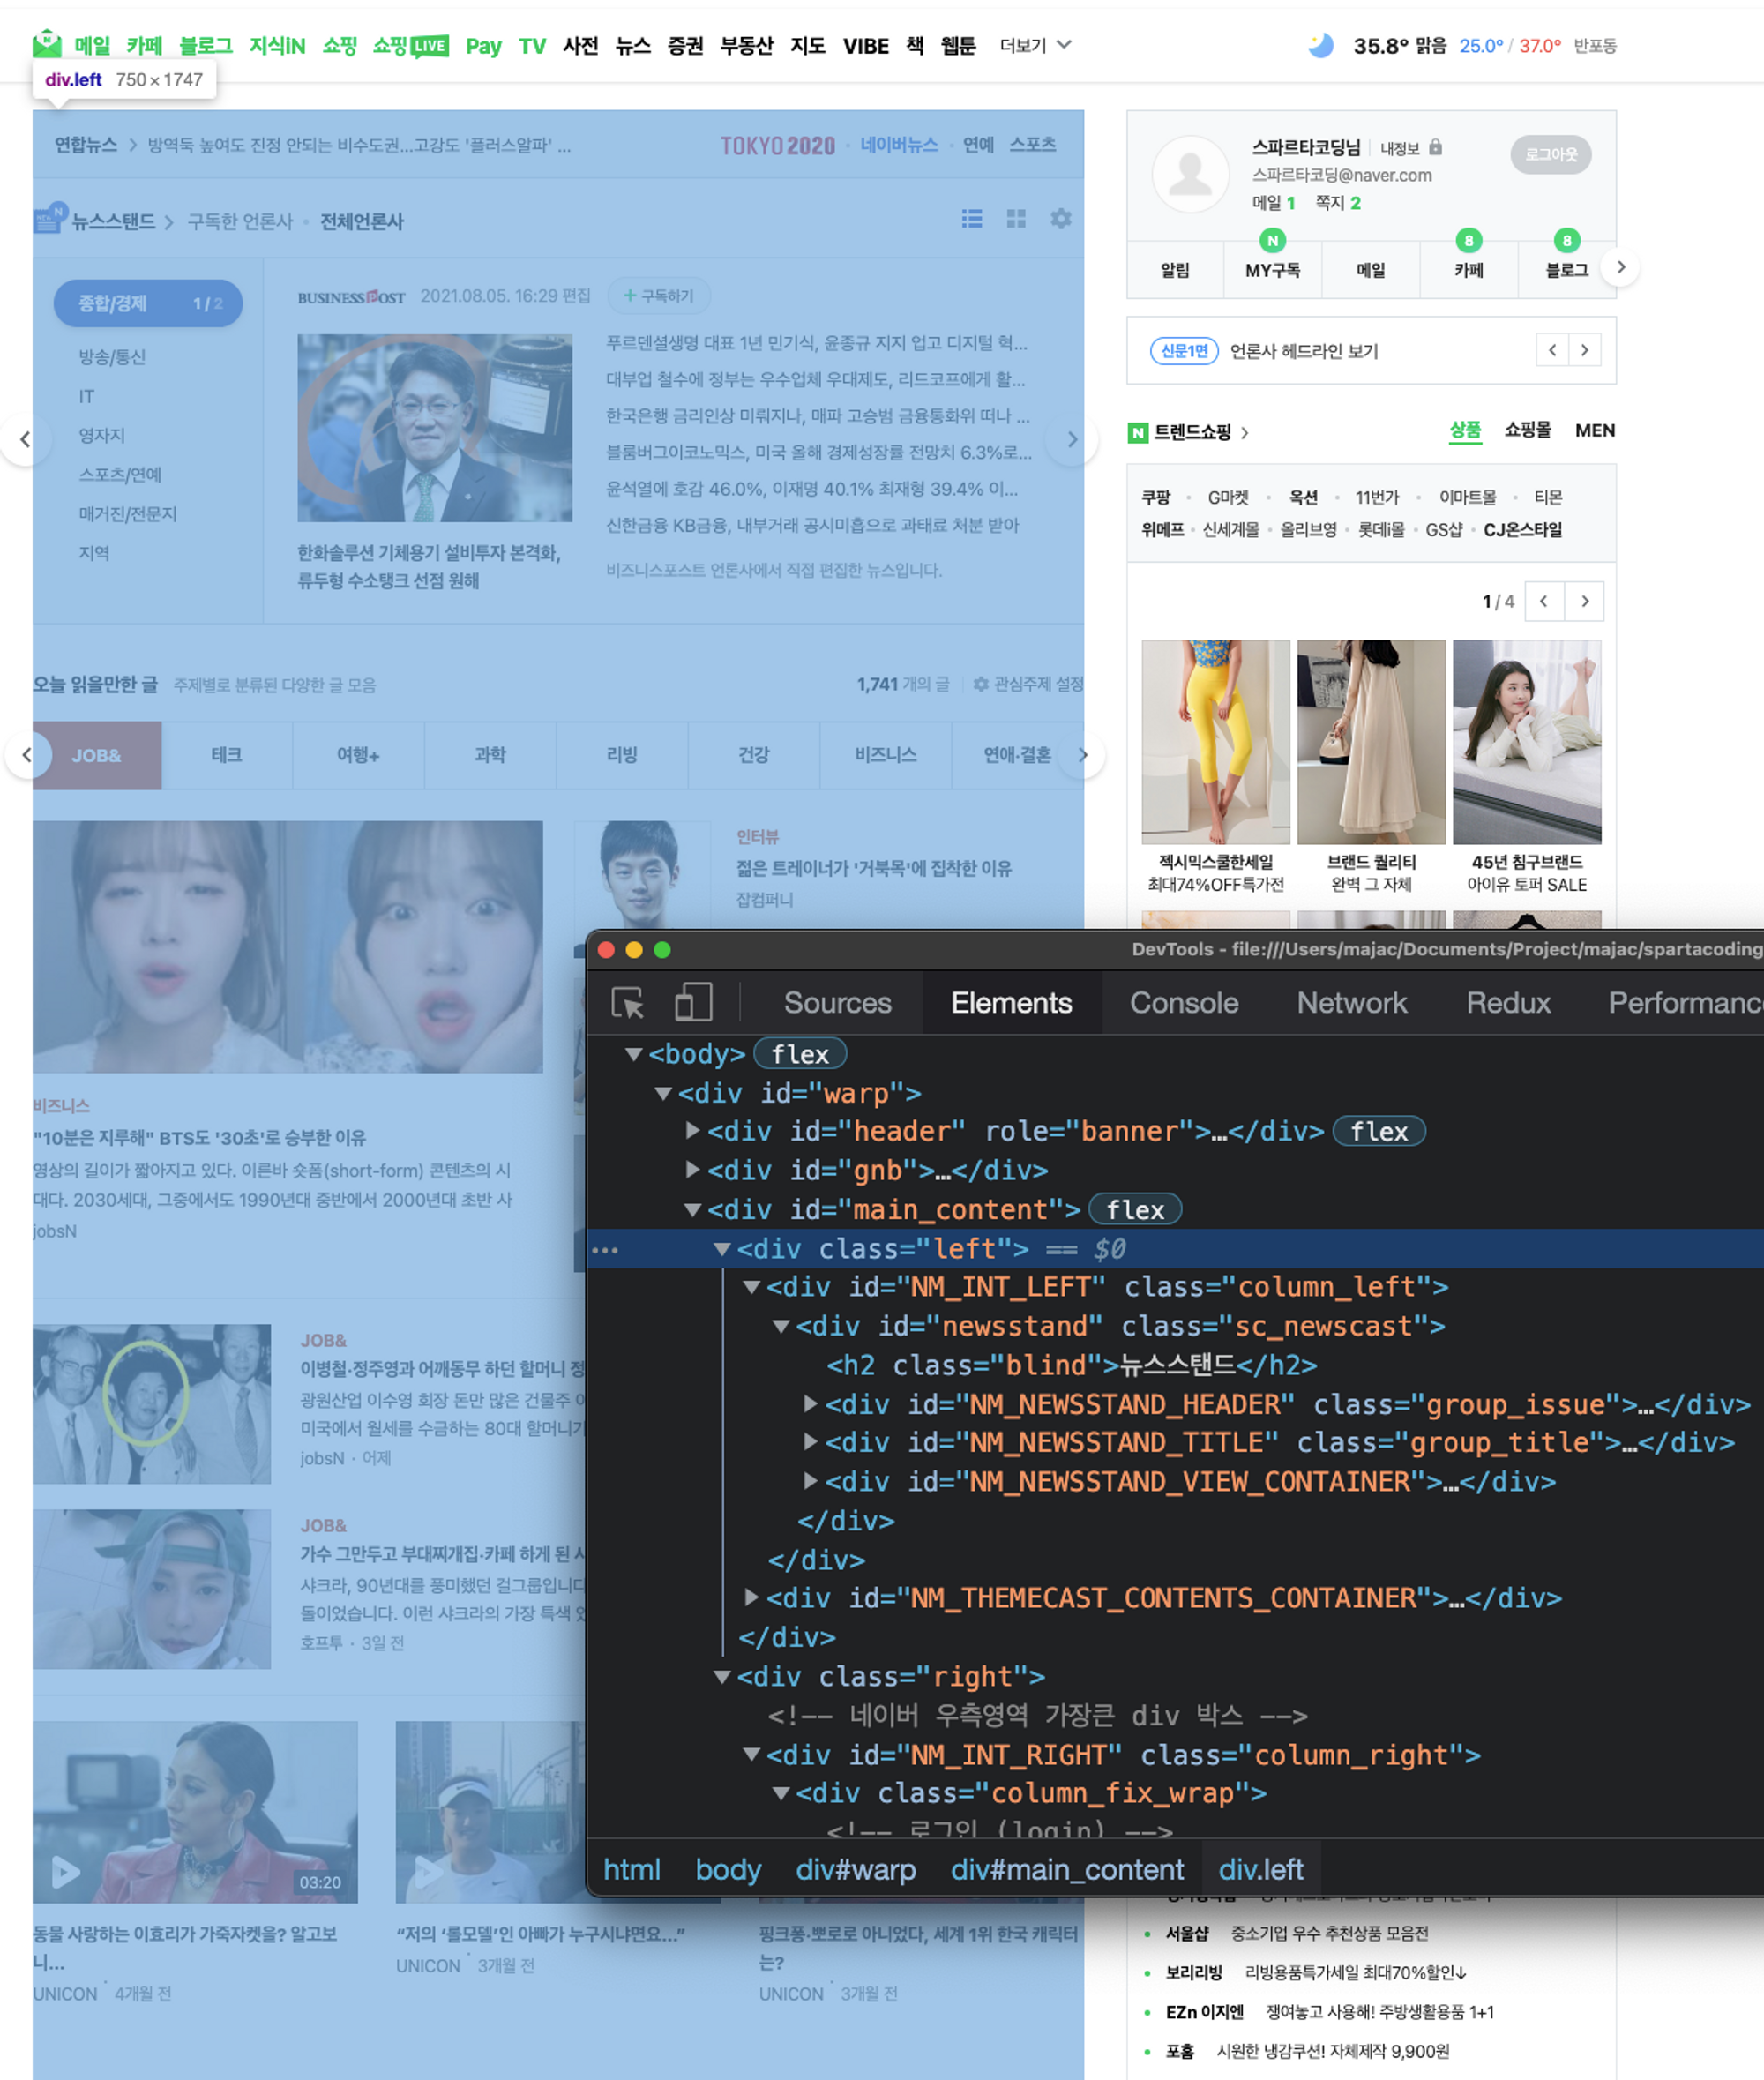
Task: Click the 신문1면 badge
Action: pos(1184,351)
